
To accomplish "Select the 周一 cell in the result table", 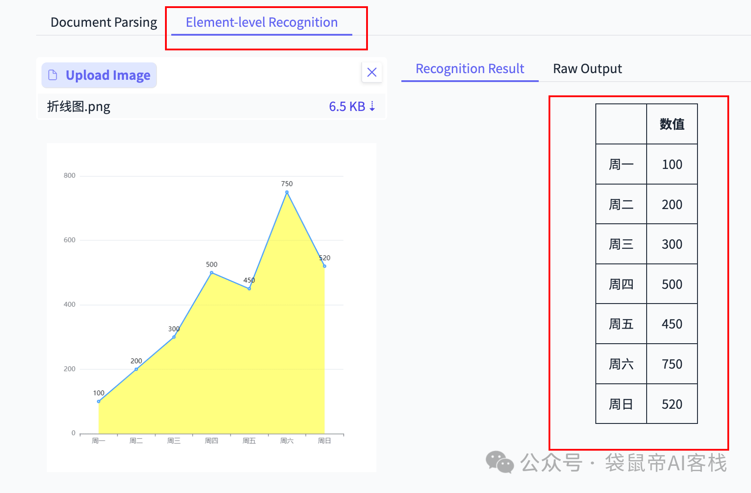I will click(x=621, y=164).
